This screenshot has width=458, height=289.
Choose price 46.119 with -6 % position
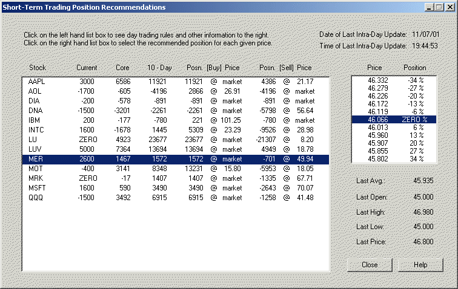[x=394, y=112]
